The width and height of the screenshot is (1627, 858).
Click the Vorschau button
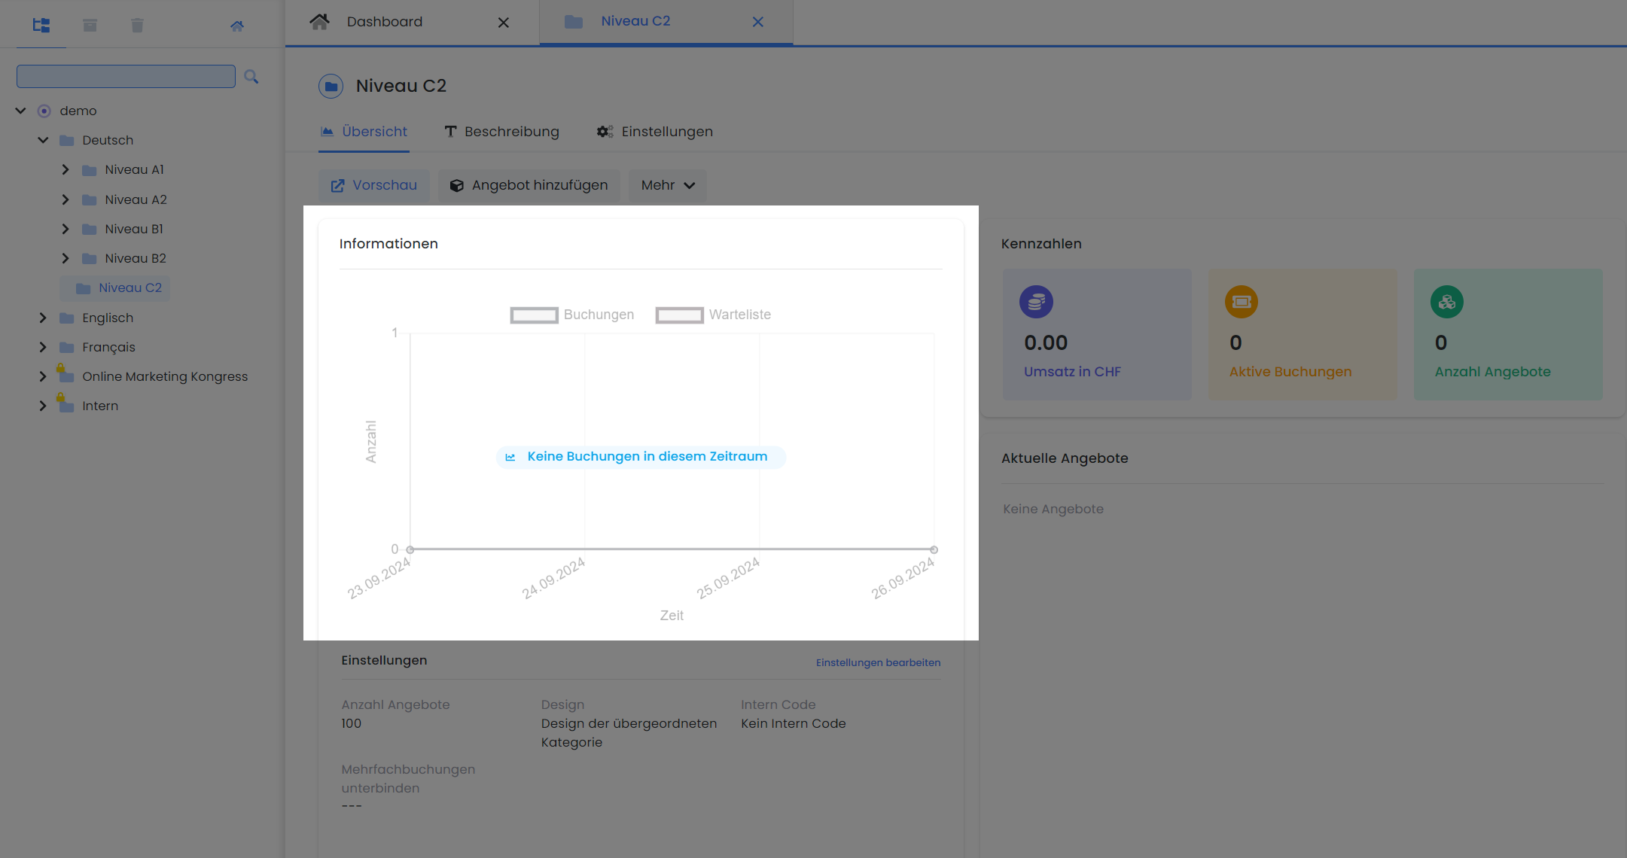tap(374, 185)
